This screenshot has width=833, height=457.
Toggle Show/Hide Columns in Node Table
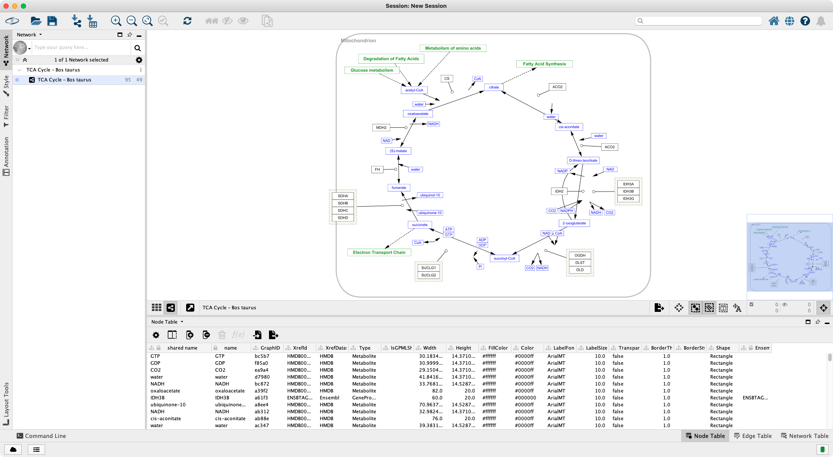[x=172, y=335]
